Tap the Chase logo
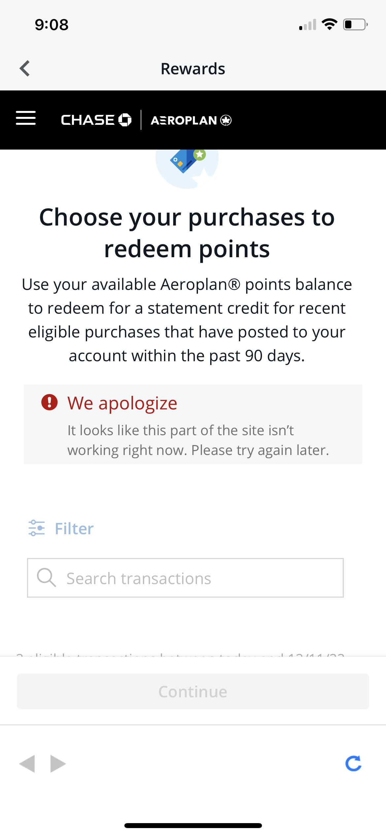Screen dimensions: 386x836 (x=96, y=120)
